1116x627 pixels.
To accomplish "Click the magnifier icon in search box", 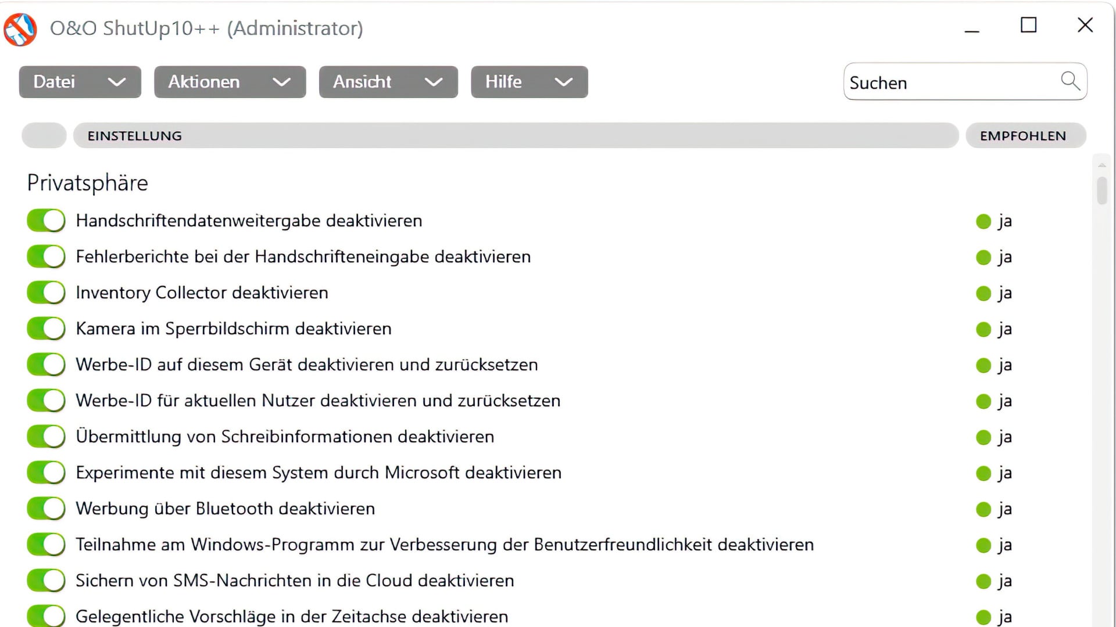I will (1070, 81).
